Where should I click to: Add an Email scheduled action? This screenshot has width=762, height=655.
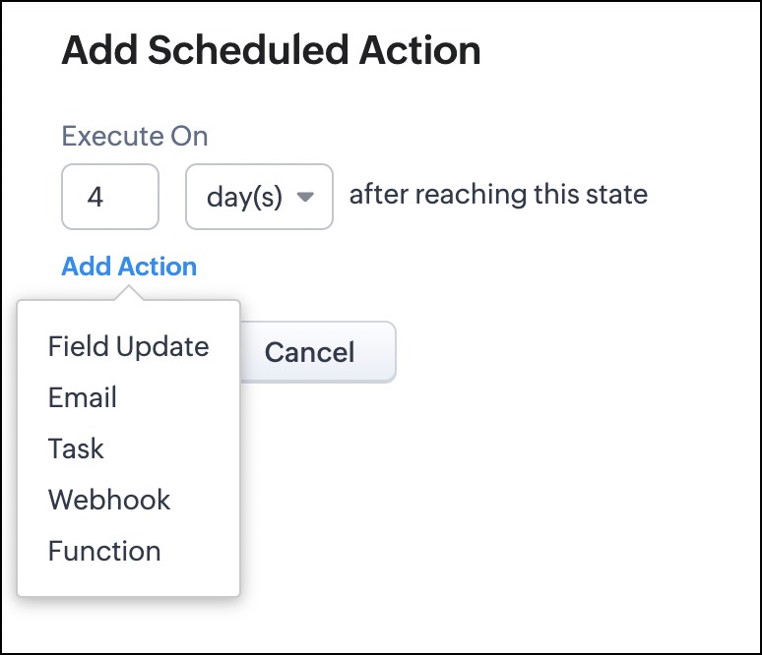coord(83,397)
